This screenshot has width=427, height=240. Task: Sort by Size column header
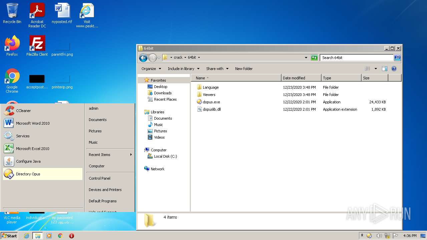pos(375,78)
